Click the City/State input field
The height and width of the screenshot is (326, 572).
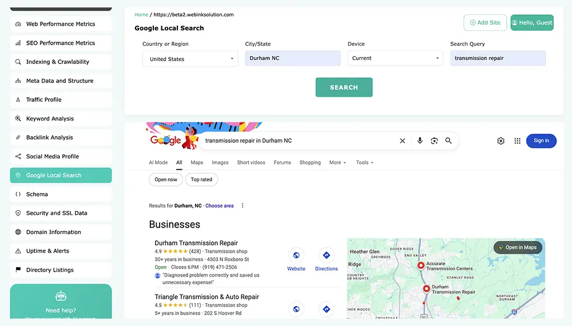point(292,58)
